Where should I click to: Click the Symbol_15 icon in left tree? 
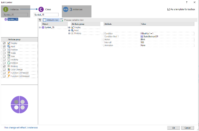point(6,19)
